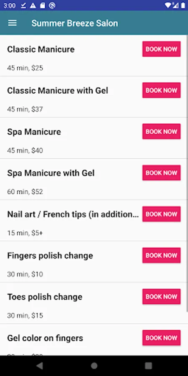Tap the battery icon in status bar
Screen dimensions: 188x376
[x=183, y=5]
